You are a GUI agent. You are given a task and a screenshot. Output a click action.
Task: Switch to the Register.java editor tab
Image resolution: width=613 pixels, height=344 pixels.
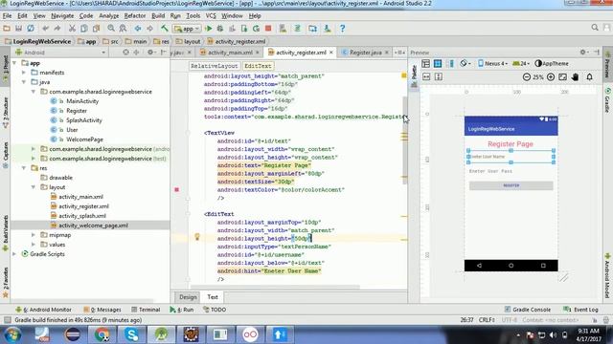(365, 53)
